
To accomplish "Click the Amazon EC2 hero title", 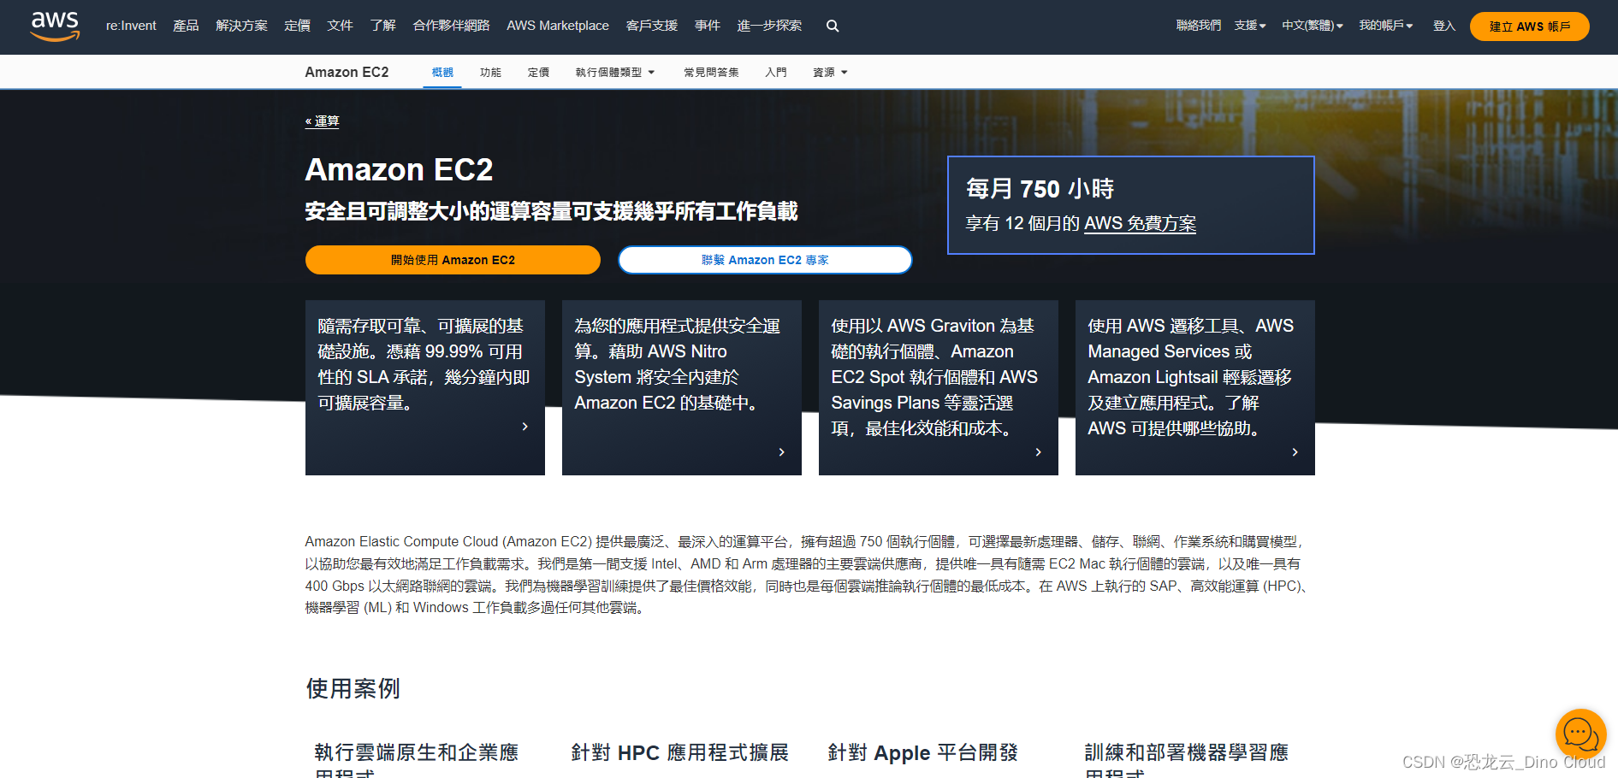I will pos(399,169).
